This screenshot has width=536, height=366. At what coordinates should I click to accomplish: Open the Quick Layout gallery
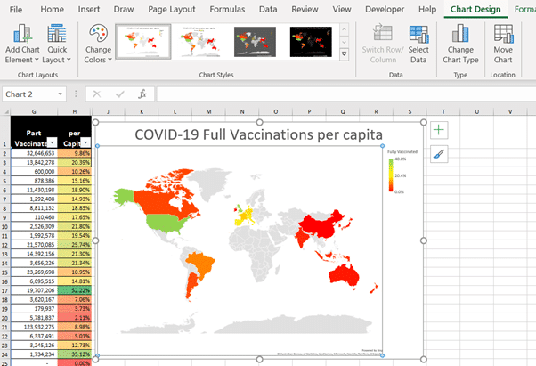[57, 44]
